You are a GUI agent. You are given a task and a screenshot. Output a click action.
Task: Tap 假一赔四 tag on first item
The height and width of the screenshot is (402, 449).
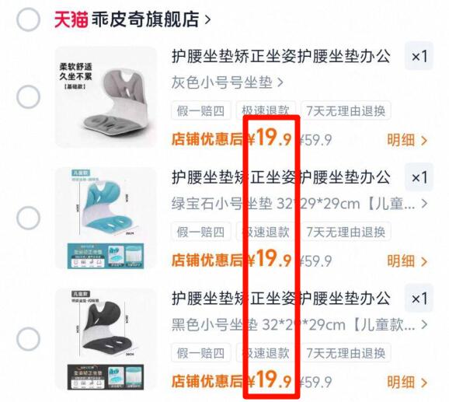(201, 110)
